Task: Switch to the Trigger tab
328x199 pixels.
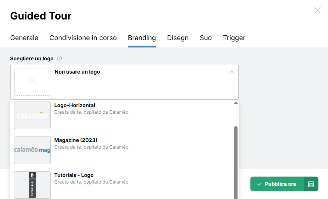Action: tap(234, 38)
